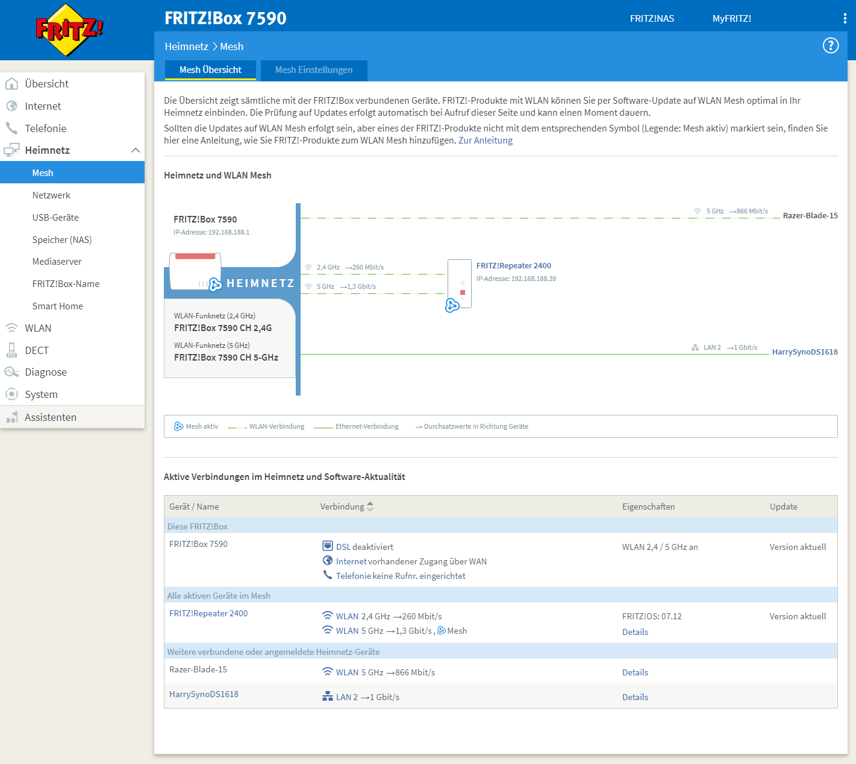Open the DSL link in FRITZ!Box row
The height and width of the screenshot is (764, 856).
343,547
